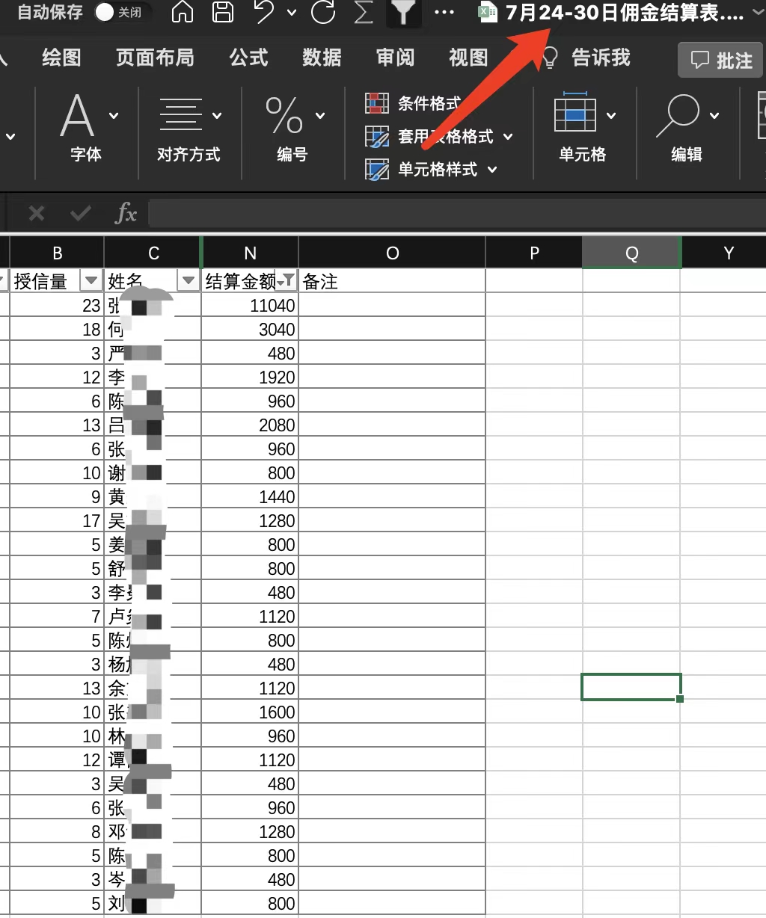Open active filter on 结算金额 column
Image resolution: width=766 pixels, height=918 pixels.
[x=287, y=281]
